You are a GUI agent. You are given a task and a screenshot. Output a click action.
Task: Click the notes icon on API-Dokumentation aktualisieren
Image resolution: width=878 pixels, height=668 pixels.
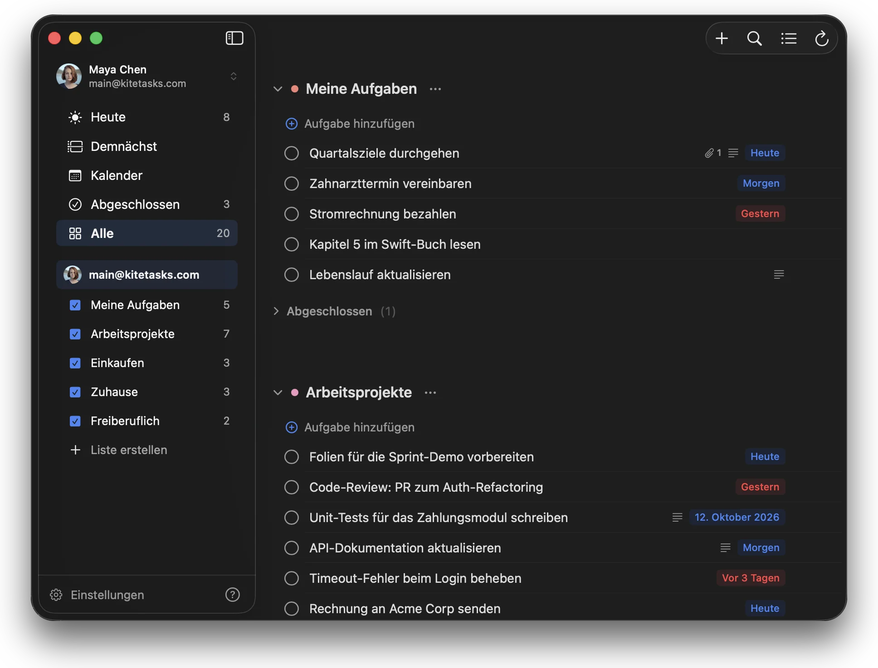[725, 547]
